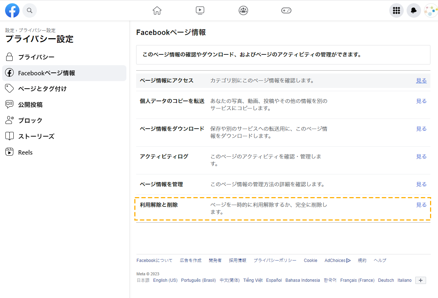The width and height of the screenshot is (438, 298).
Task: Open the 開発者 footer link
Action: [215, 260]
